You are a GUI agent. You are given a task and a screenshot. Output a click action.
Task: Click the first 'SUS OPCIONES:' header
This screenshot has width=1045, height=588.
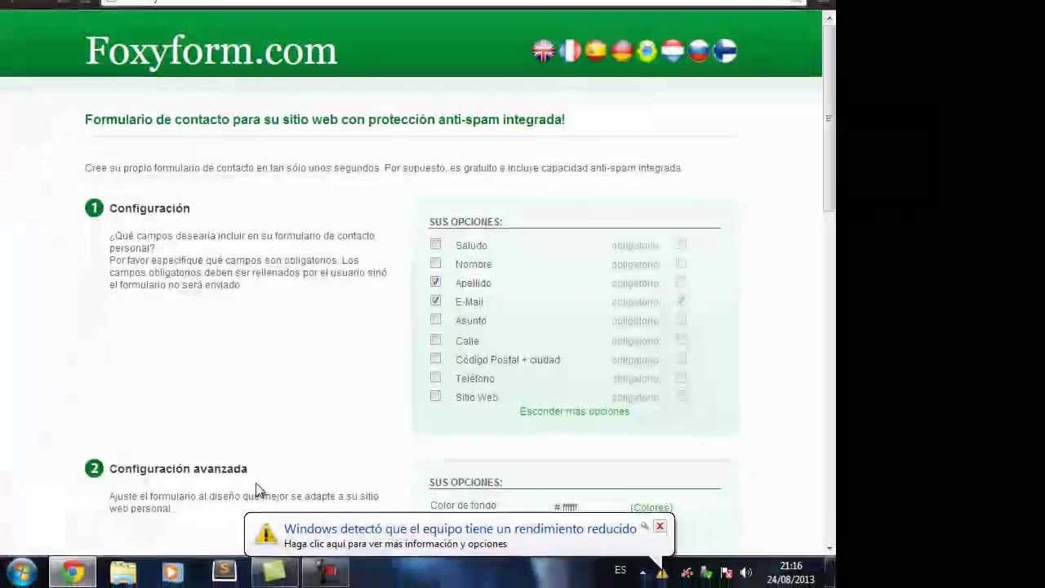(466, 222)
